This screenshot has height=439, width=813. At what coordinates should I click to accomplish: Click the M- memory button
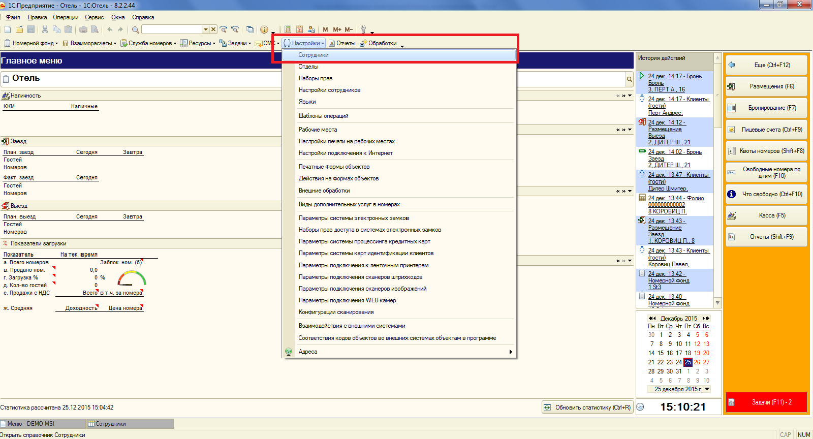(349, 29)
